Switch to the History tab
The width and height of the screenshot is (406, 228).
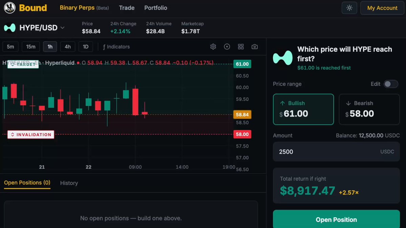click(69, 183)
